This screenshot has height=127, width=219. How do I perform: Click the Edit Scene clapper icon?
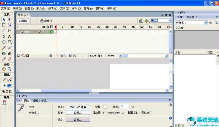[x=141, y=21]
